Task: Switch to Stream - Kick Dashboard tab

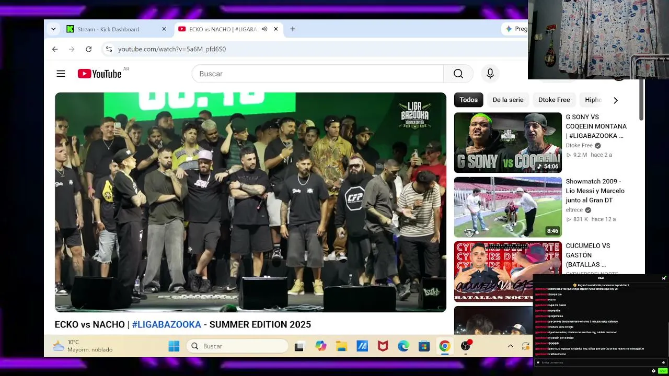Action: point(116,29)
